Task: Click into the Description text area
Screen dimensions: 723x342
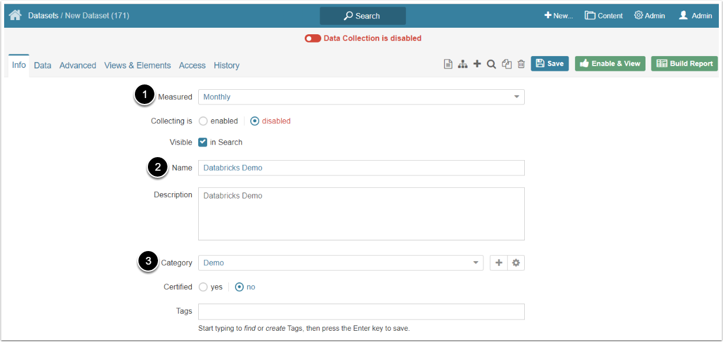Action: click(x=361, y=214)
